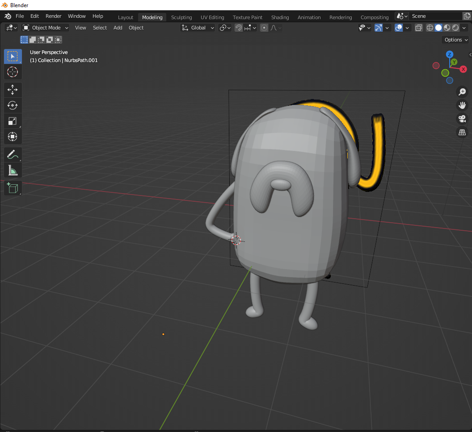Image resolution: width=472 pixels, height=432 pixels.
Task: Click the negative Z axis gizmo circle
Action: pyautogui.click(x=449, y=80)
